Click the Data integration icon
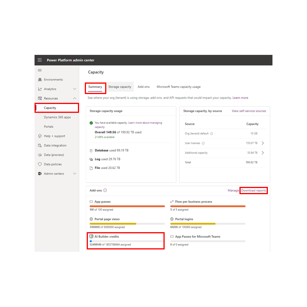Image resolution: width=307 pixels, height=307 pixels. click(40, 145)
